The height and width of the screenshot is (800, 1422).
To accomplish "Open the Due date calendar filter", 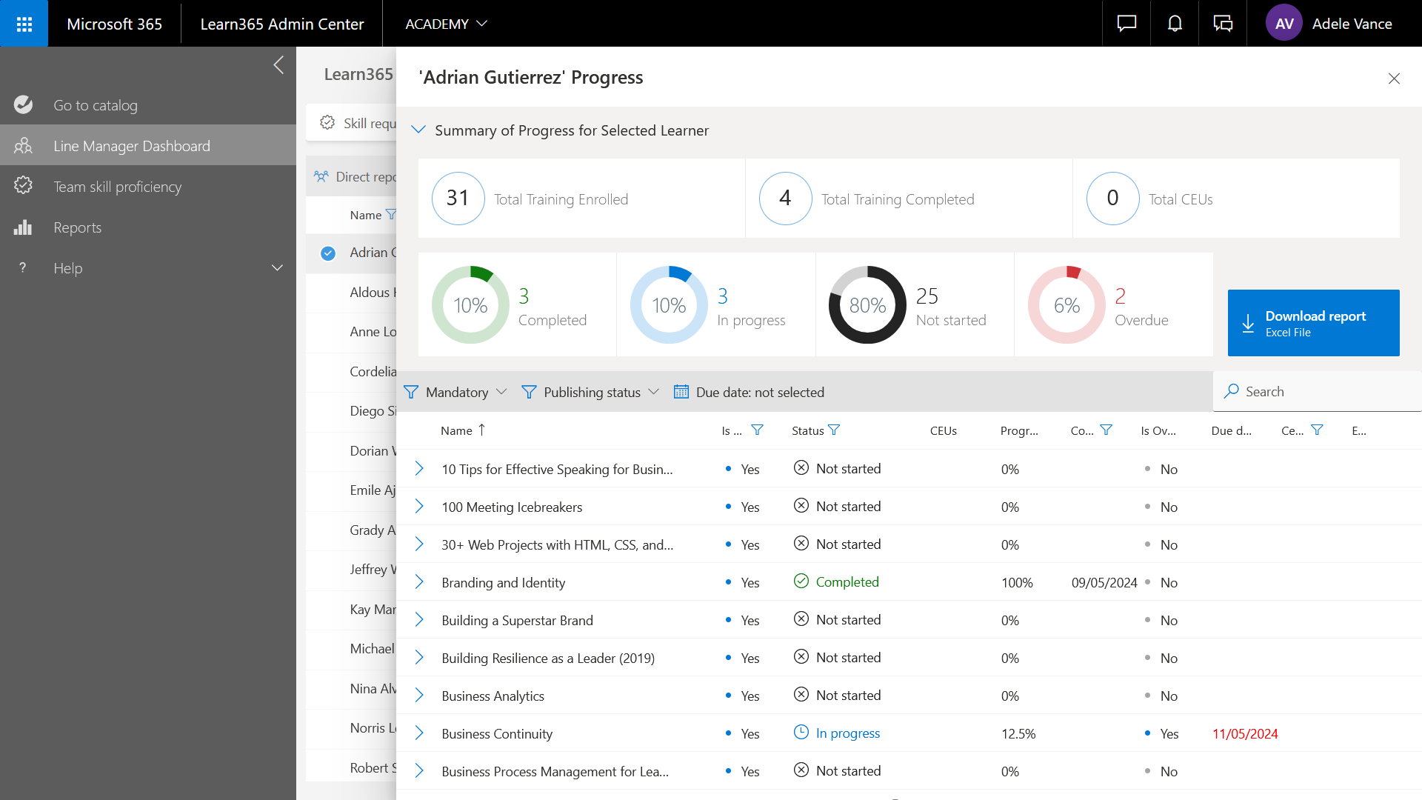I will pyautogui.click(x=749, y=392).
